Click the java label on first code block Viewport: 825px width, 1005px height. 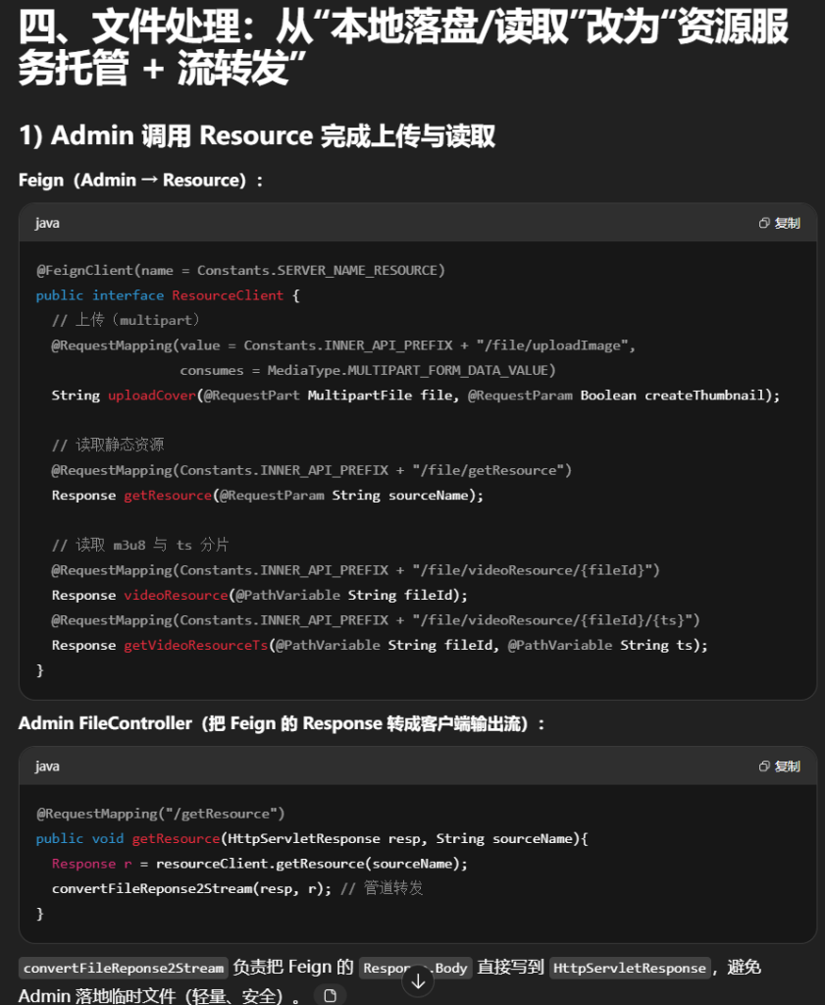(47, 223)
